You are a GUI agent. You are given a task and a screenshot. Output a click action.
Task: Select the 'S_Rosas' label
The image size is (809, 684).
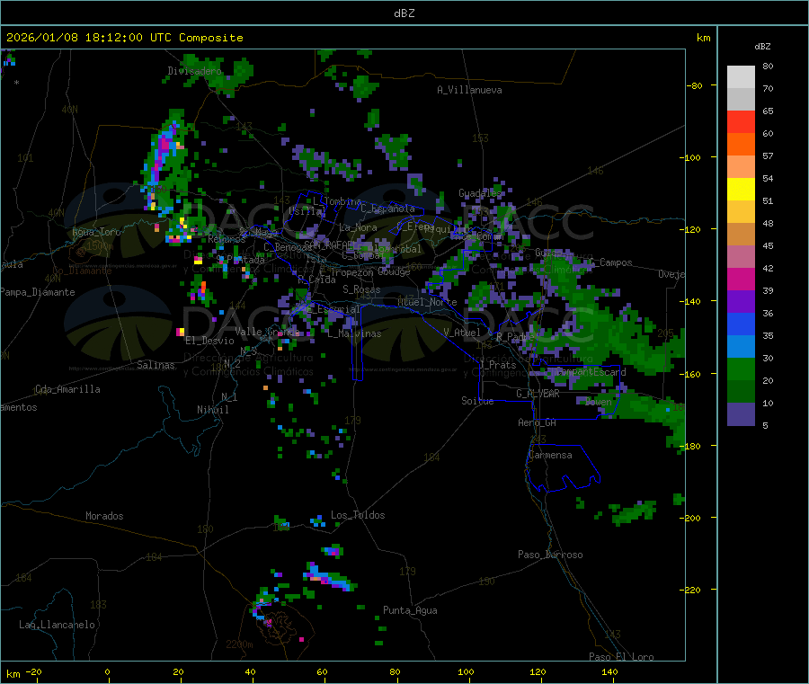pos(361,289)
